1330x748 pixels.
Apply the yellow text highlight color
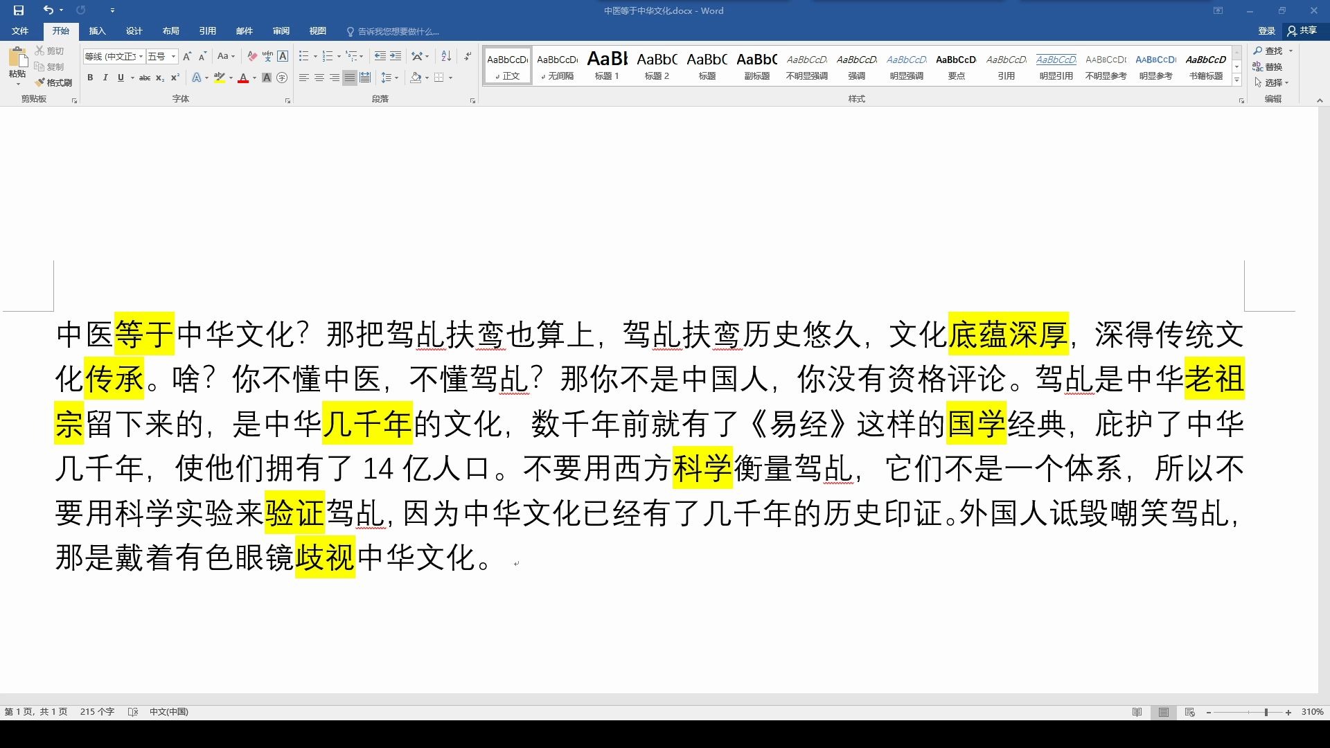click(220, 78)
